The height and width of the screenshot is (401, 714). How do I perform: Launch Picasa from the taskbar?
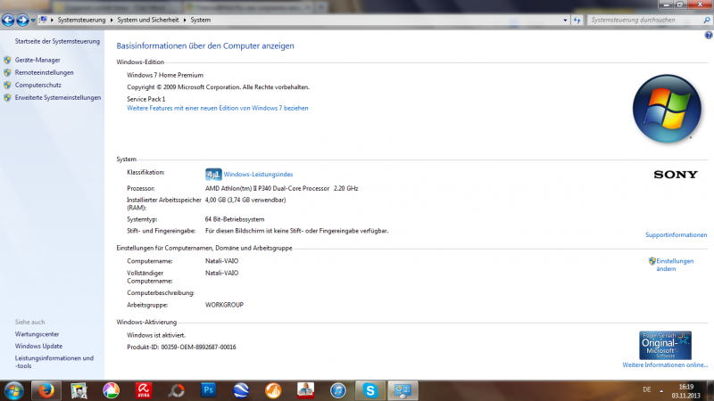tap(111, 390)
